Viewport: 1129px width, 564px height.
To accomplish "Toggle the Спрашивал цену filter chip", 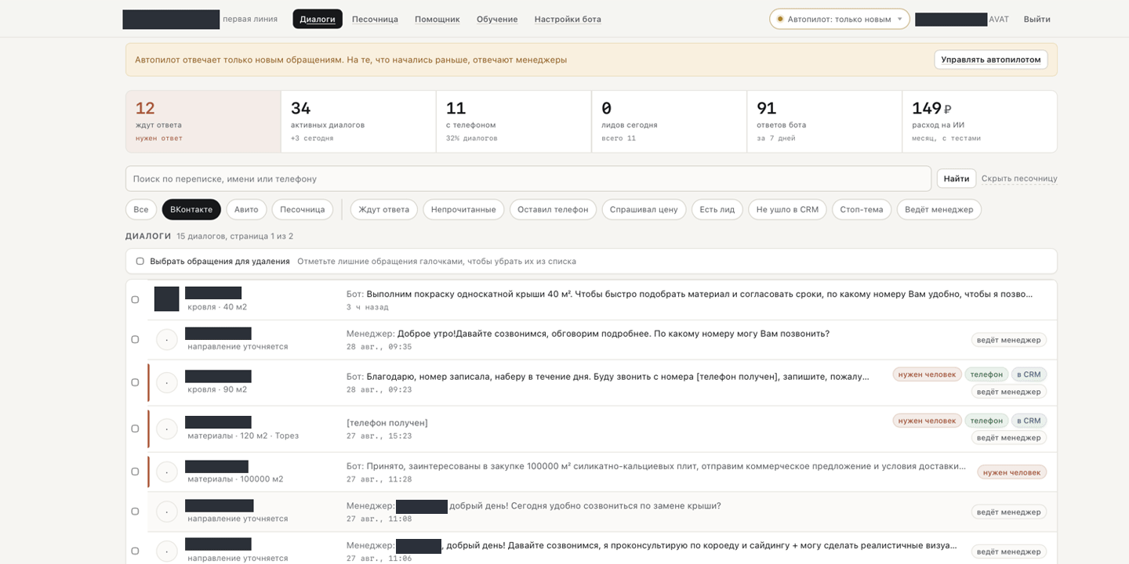I will [x=644, y=209].
